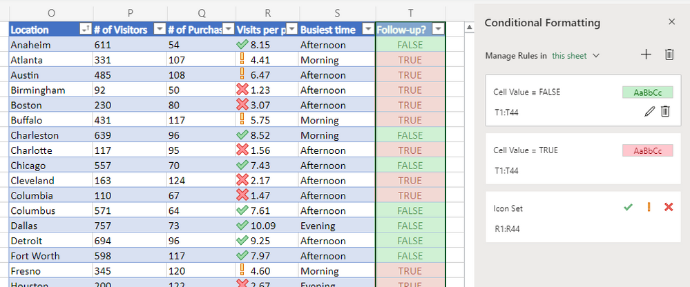Click orange exclamation icon in Icon Set rule
Image resolution: width=690 pixels, height=287 pixels.
649,207
